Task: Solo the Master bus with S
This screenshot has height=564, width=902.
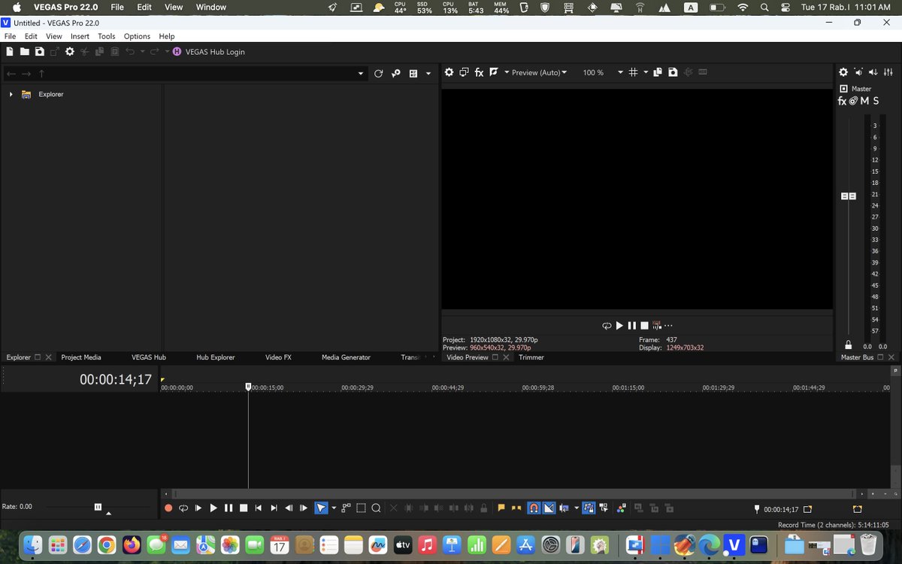Action: [876, 101]
